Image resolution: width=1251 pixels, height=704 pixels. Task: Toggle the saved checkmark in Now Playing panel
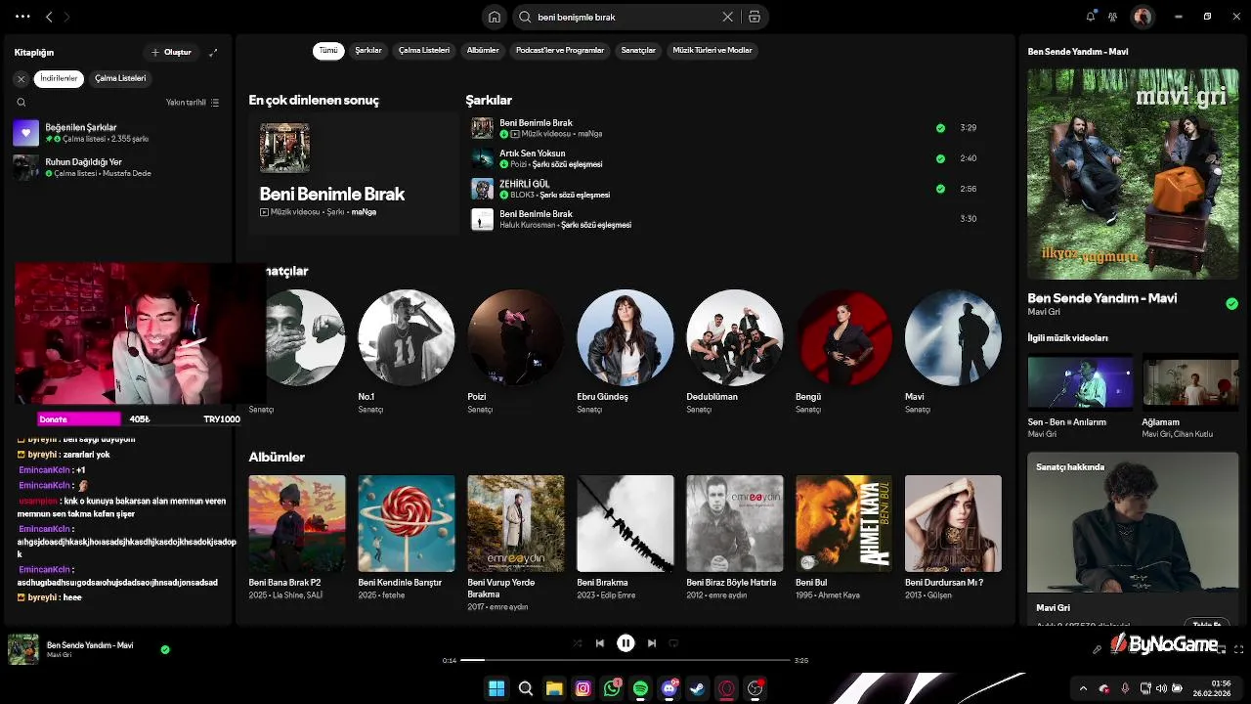[x=1231, y=304]
